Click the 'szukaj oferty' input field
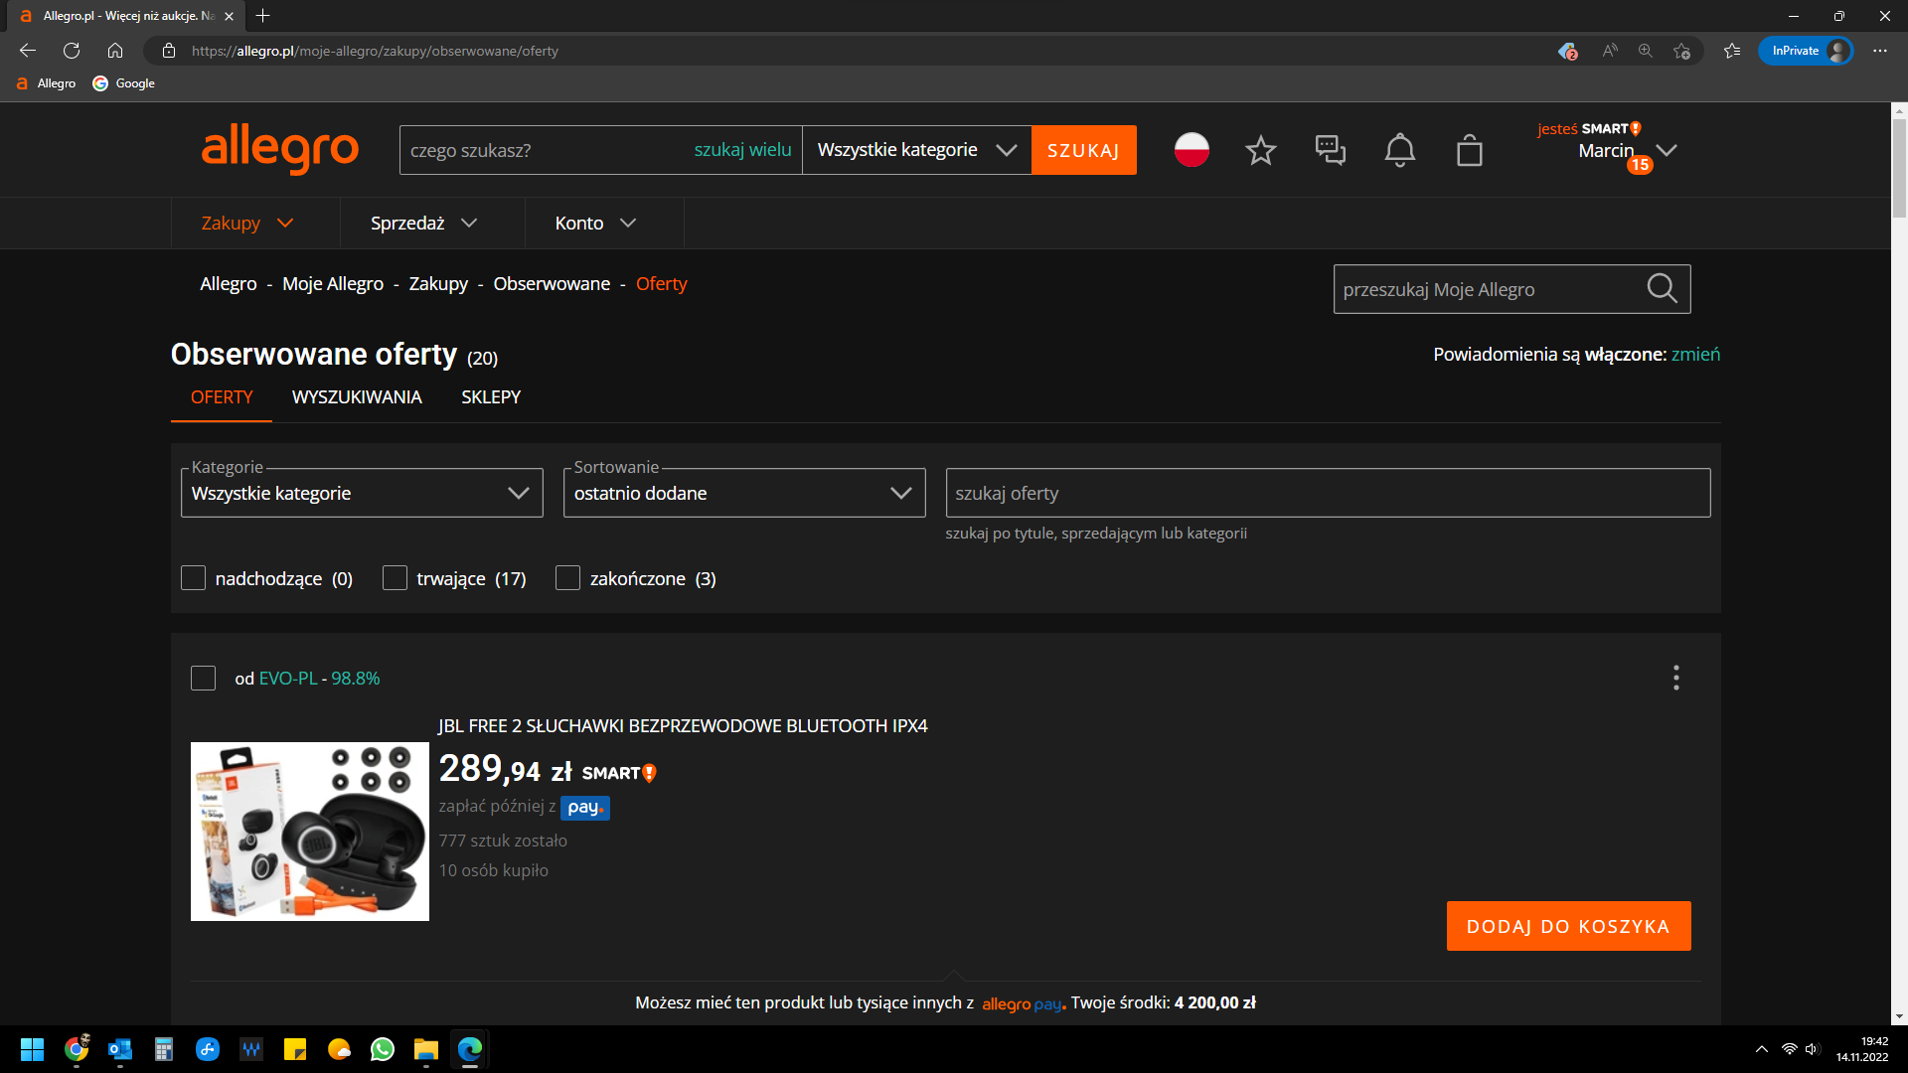The width and height of the screenshot is (1908, 1073). tap(1328, 493)
